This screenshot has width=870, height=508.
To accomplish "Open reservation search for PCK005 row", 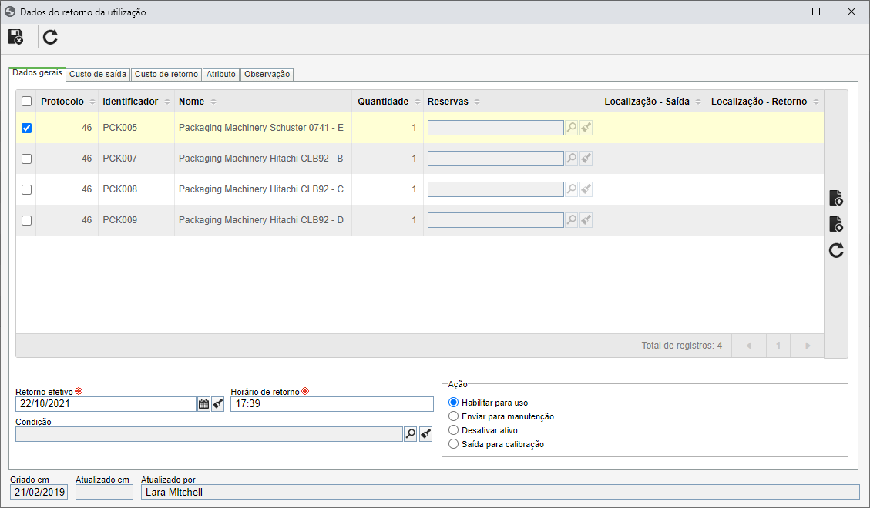I will 572,128.
